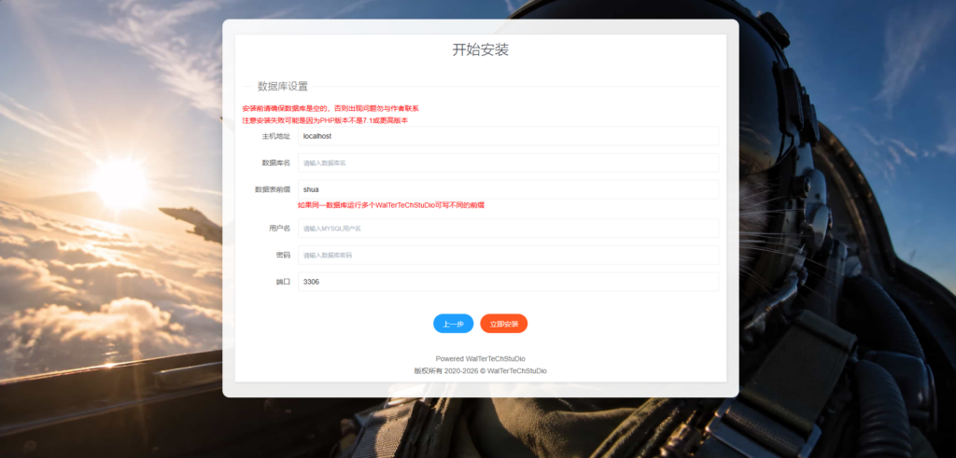
Task: Click the 密码 database password field
Action: coord(508,256)
